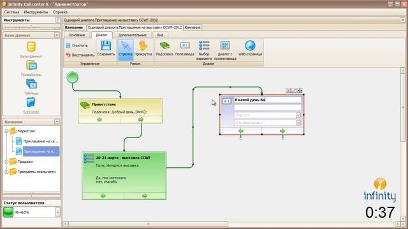Viewport: 408px width, 229px height.
Task: Add a Диалог с полями ввода block
Action: [x=225, y=51]
